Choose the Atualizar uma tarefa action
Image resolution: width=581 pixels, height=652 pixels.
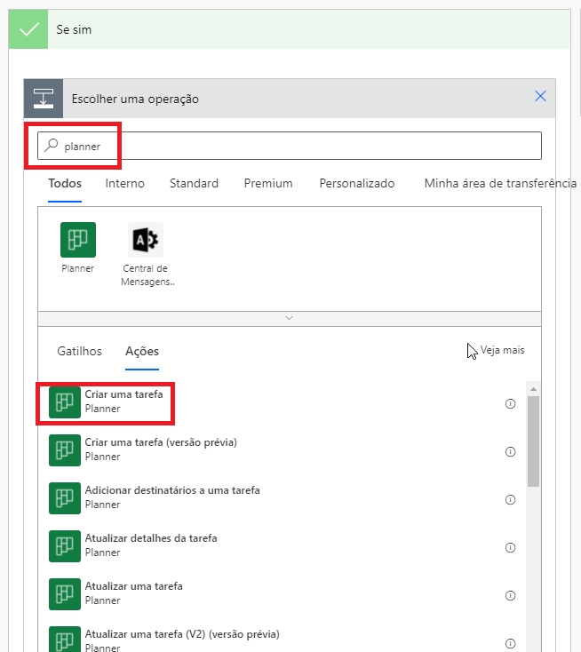[282, 593]
